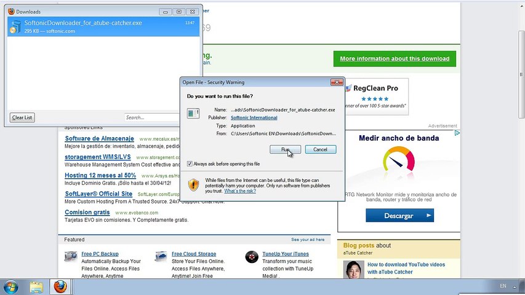Click the downloaded installer file icon

click(15, 27)
